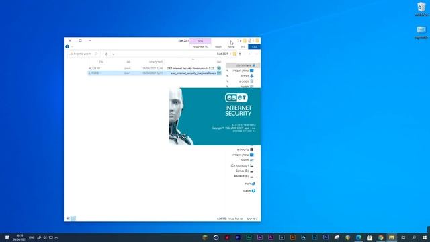Open the View ribbon tab
The width and height of the screenshot is (430, 242).
click(218, 47)
